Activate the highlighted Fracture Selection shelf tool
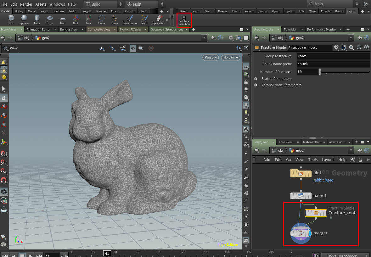The height and width of the screenshot is (257, 371). point(184,20)
